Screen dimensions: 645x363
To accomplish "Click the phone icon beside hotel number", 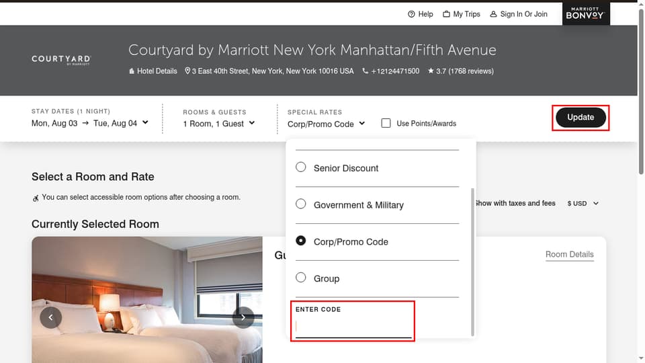I will tap(365, 71).
